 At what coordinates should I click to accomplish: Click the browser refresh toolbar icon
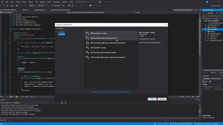(x=64, y=6)
